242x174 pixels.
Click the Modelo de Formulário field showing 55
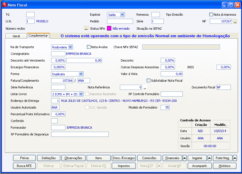165,107
